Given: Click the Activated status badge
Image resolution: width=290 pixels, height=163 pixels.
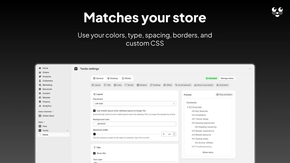Looking at the screenshot, I should 211,78.
